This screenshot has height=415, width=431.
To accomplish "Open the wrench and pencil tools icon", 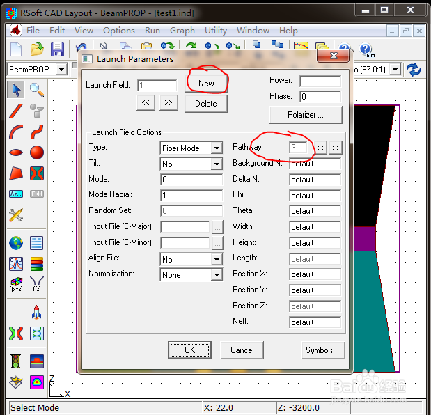I will (16, 215).
